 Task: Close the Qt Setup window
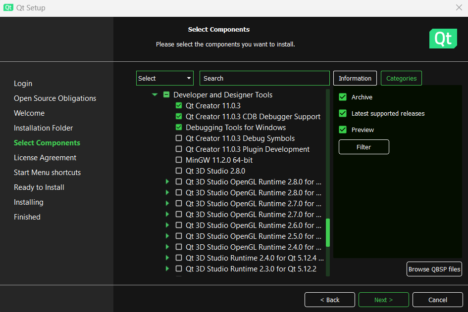coord(459,8)
